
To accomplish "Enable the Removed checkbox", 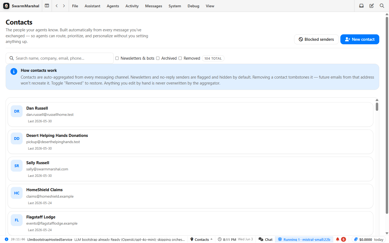I will (x=180, y=58).
